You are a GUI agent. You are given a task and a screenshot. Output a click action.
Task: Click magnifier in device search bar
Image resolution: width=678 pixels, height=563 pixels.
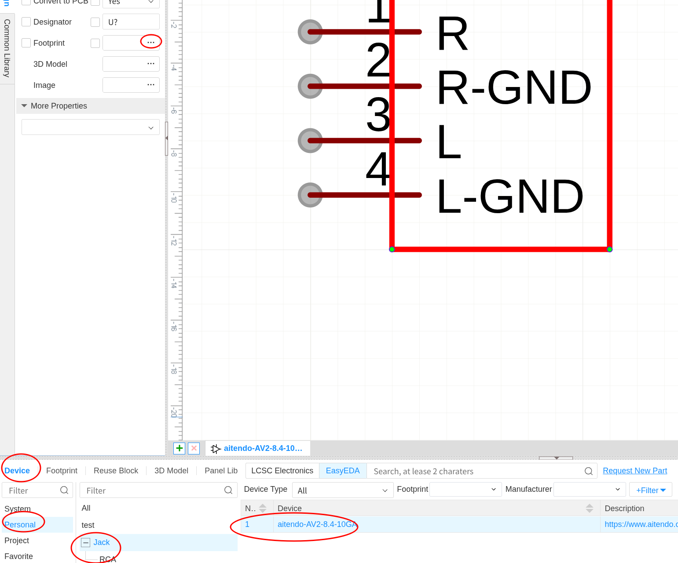click(x=589, y=471)
